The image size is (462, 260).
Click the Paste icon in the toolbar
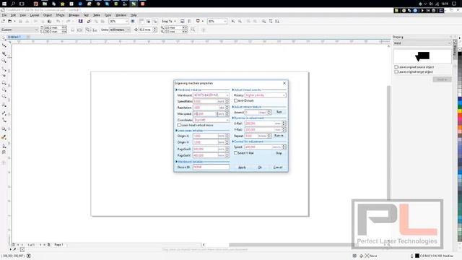49,21
